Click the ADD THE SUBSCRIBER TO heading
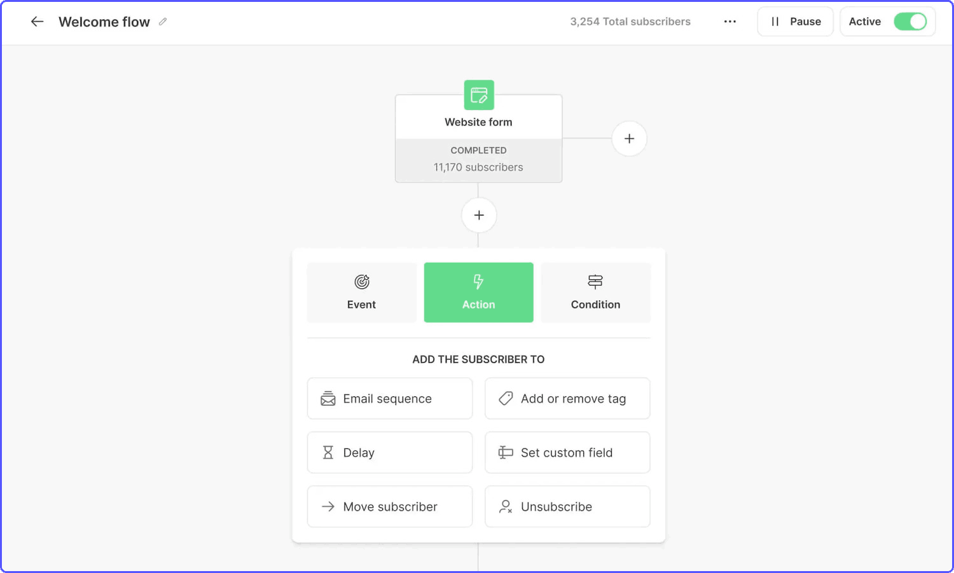The image size is (954, 573). (478, 359)
